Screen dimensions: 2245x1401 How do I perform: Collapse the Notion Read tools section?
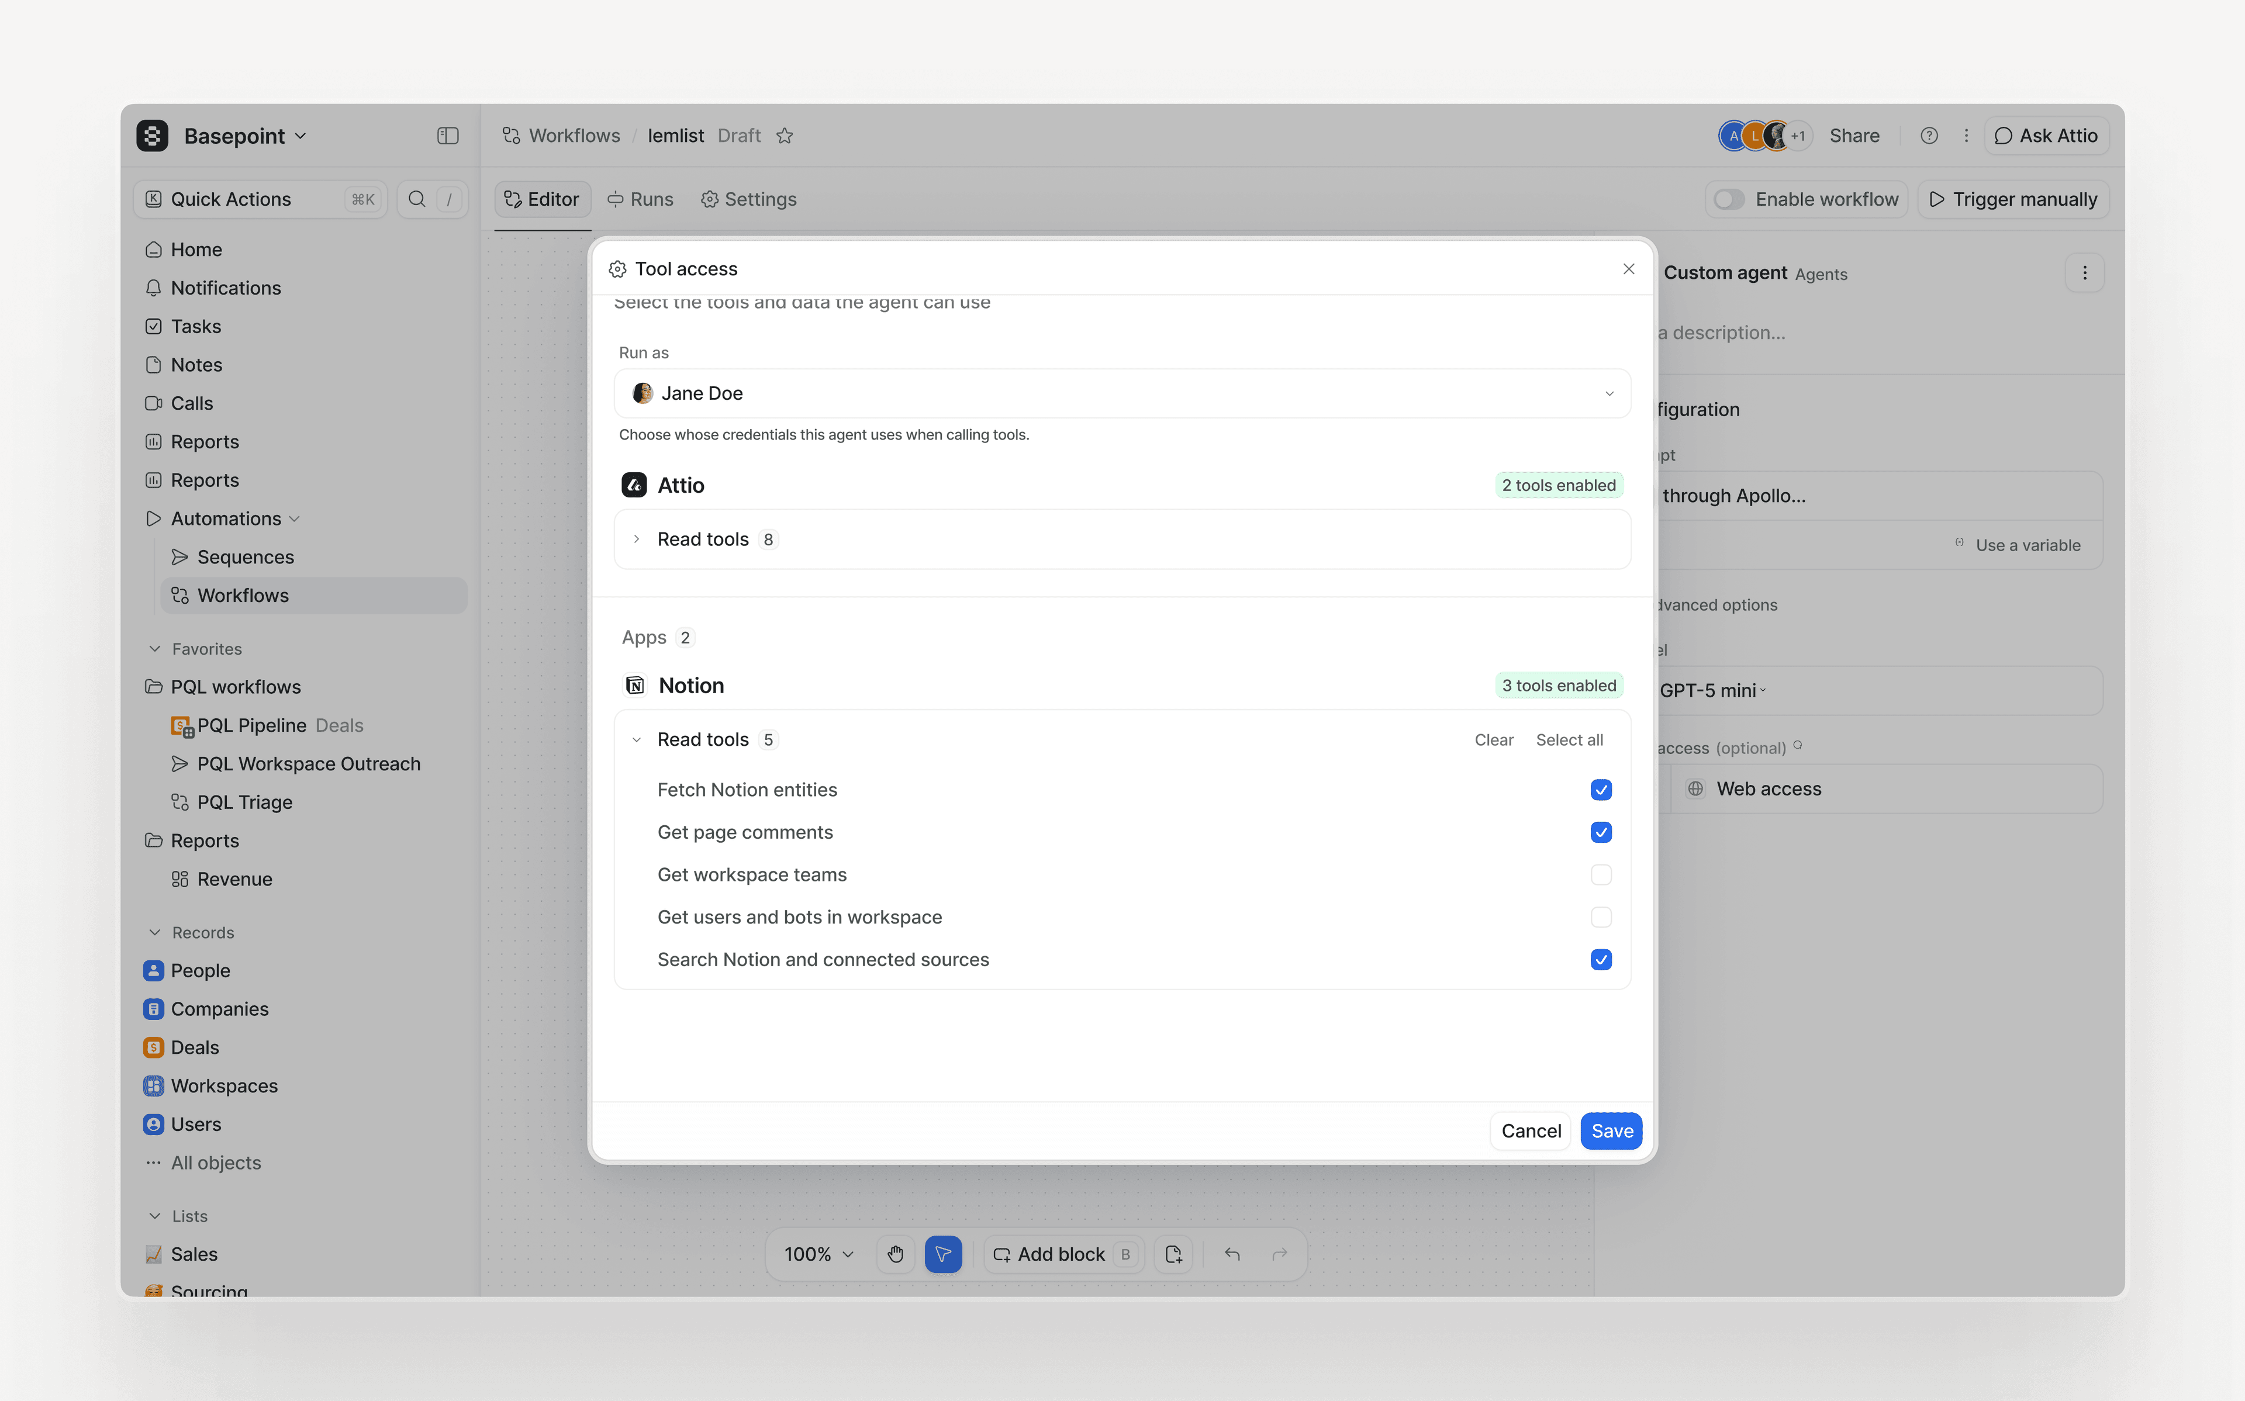(637, 739)
